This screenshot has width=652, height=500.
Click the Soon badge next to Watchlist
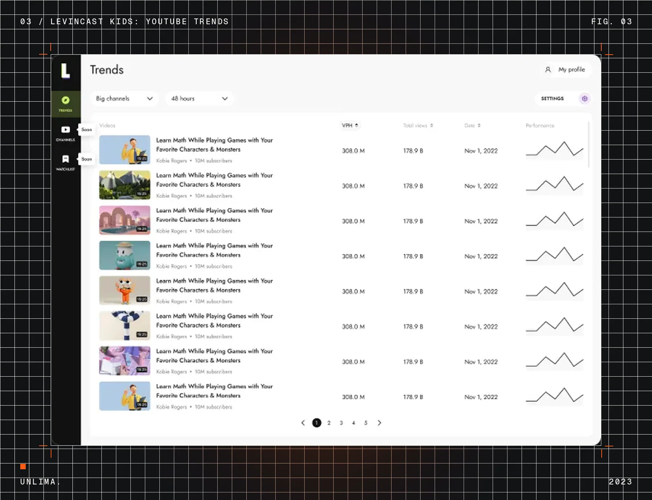click(x=87, y=159)
